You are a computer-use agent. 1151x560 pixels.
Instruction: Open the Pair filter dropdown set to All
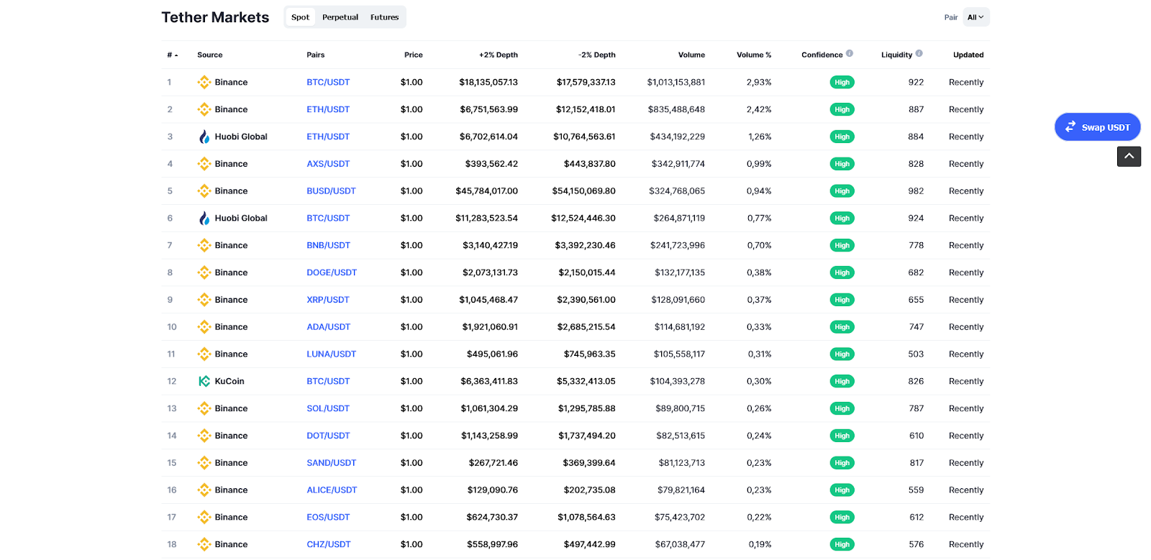click(x=976, y=17)
